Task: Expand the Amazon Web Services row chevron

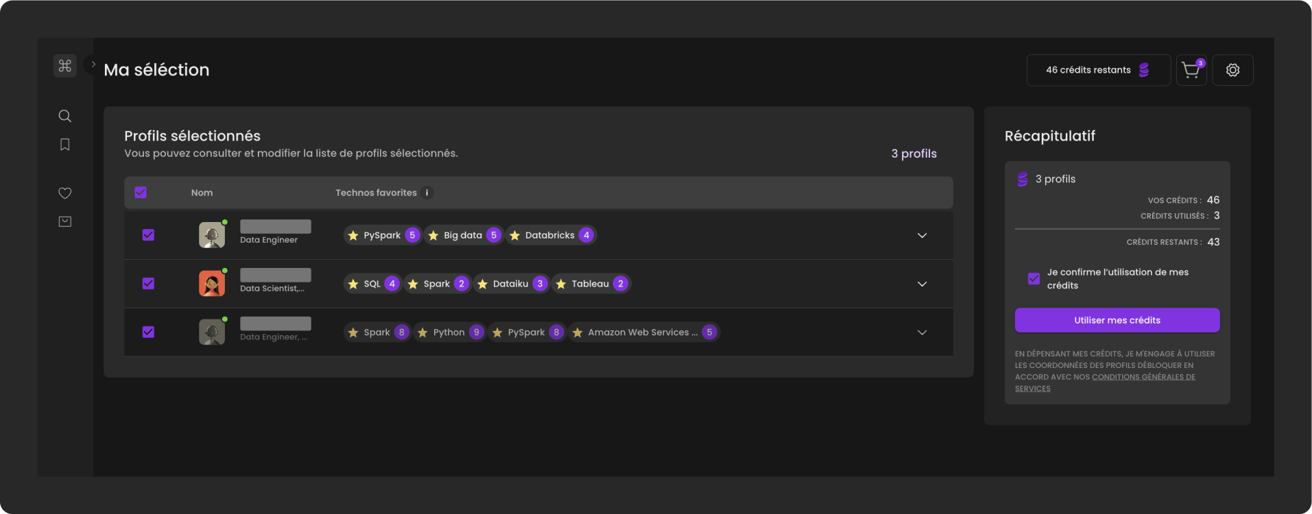Action: tap(922, 333)
